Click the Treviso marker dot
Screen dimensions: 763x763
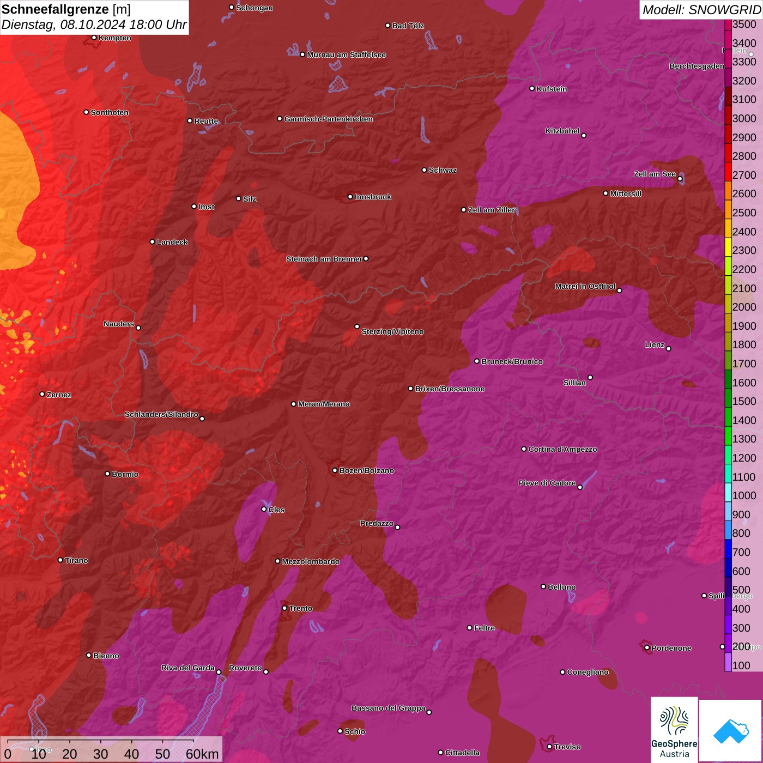tap(549, 747)
